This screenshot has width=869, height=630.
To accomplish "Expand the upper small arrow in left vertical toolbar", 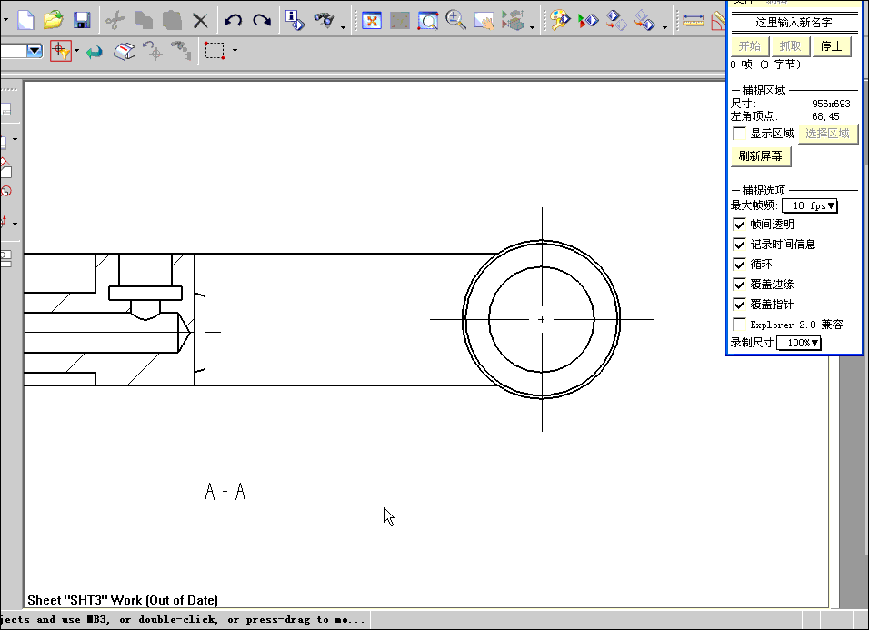I will pos(15,140).
